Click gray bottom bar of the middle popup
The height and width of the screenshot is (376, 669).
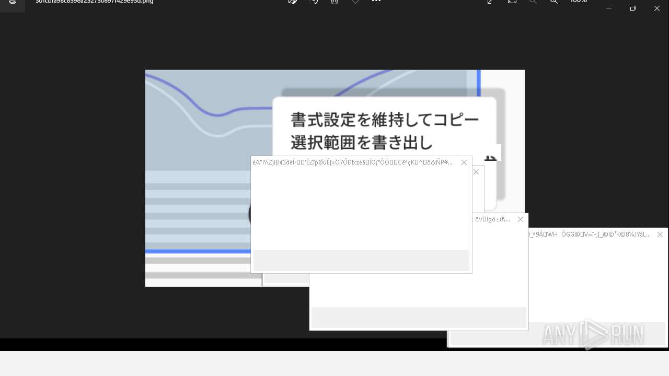pos(419,318)
